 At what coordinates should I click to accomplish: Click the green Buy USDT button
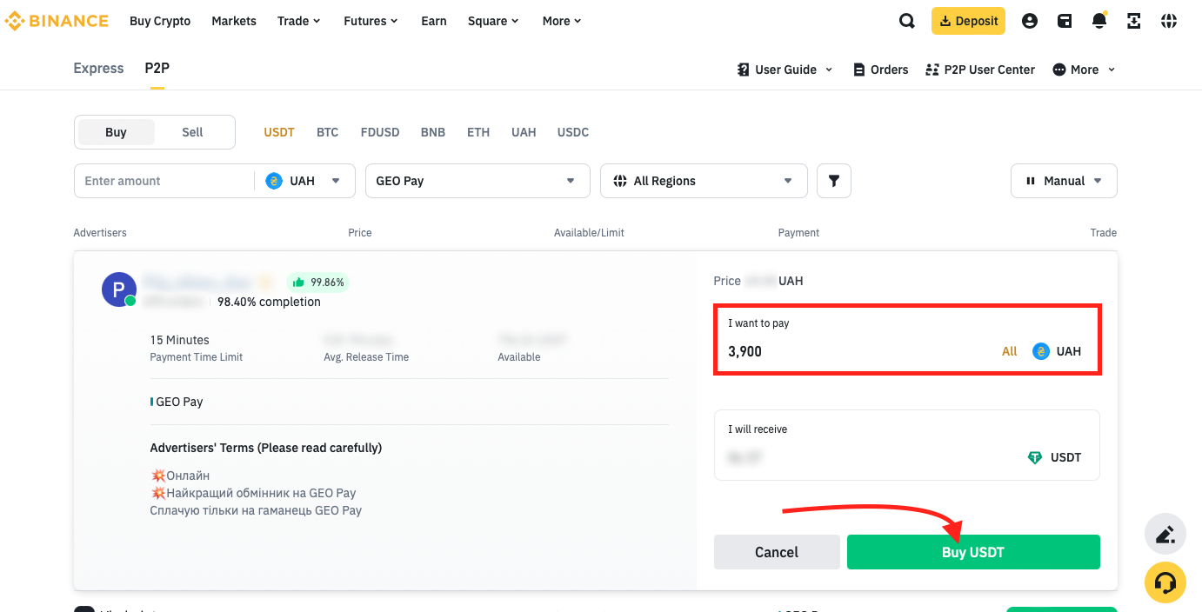pos(973,552)
